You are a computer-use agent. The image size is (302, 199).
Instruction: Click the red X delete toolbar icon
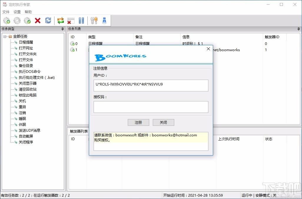click(38, 20)
